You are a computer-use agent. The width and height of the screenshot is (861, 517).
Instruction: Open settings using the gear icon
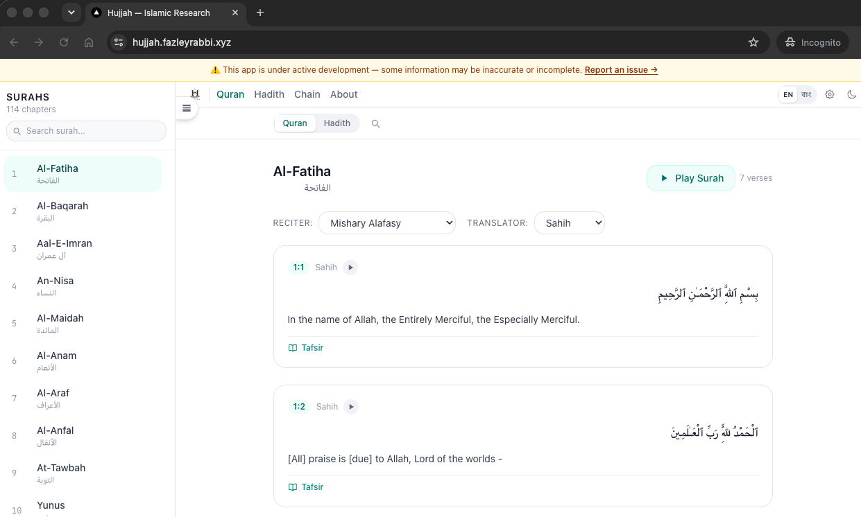click(830, 95)
